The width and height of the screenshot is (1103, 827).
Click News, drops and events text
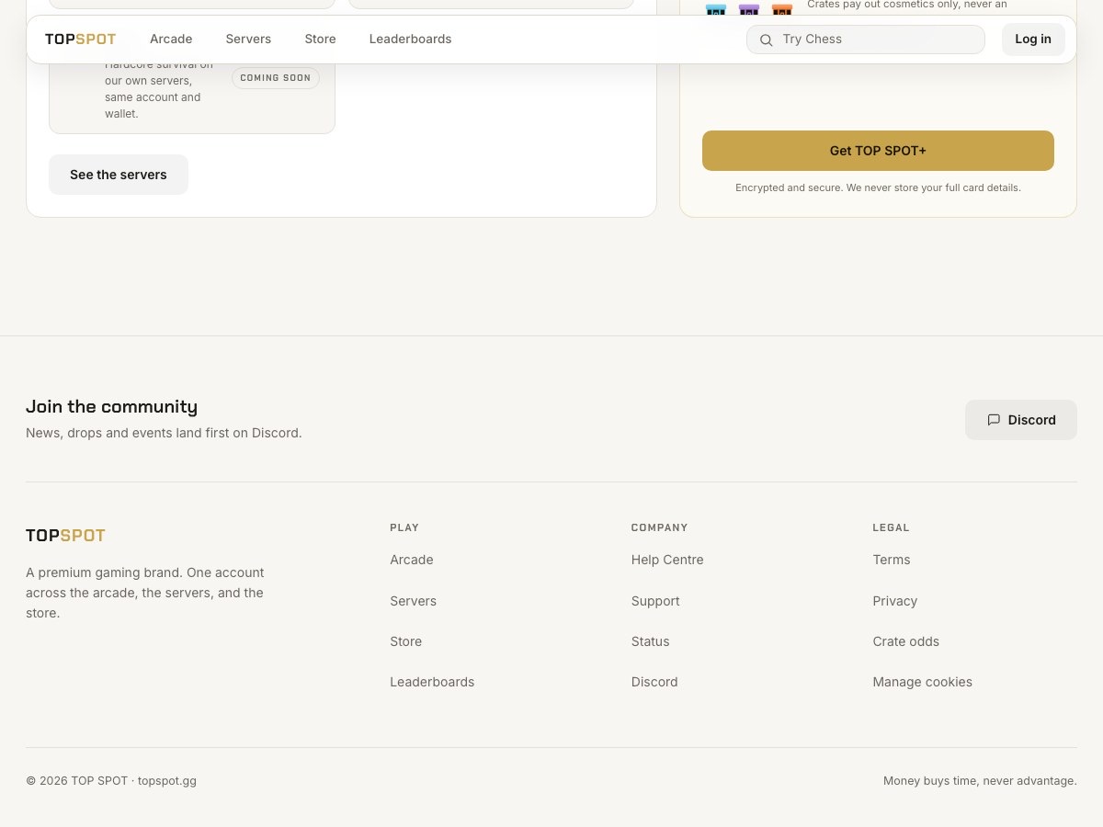[x=164, y=433]
